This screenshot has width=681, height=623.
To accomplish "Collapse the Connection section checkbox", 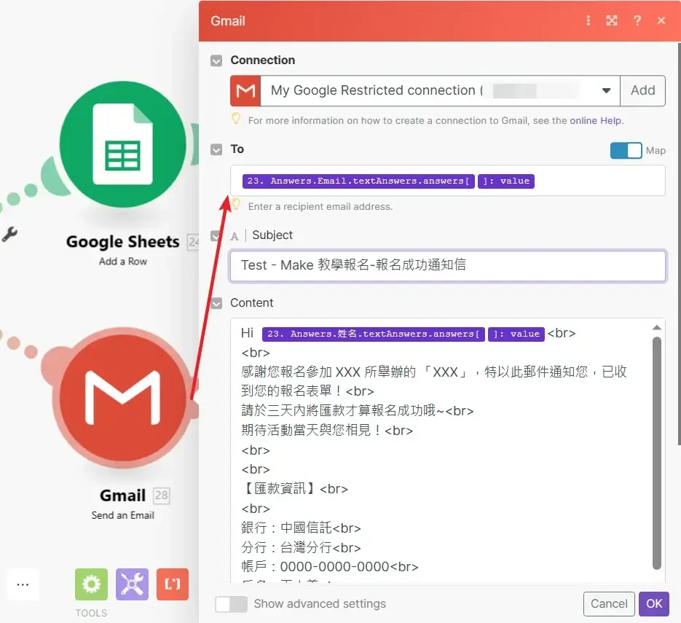I will click(x=216, y=60).
